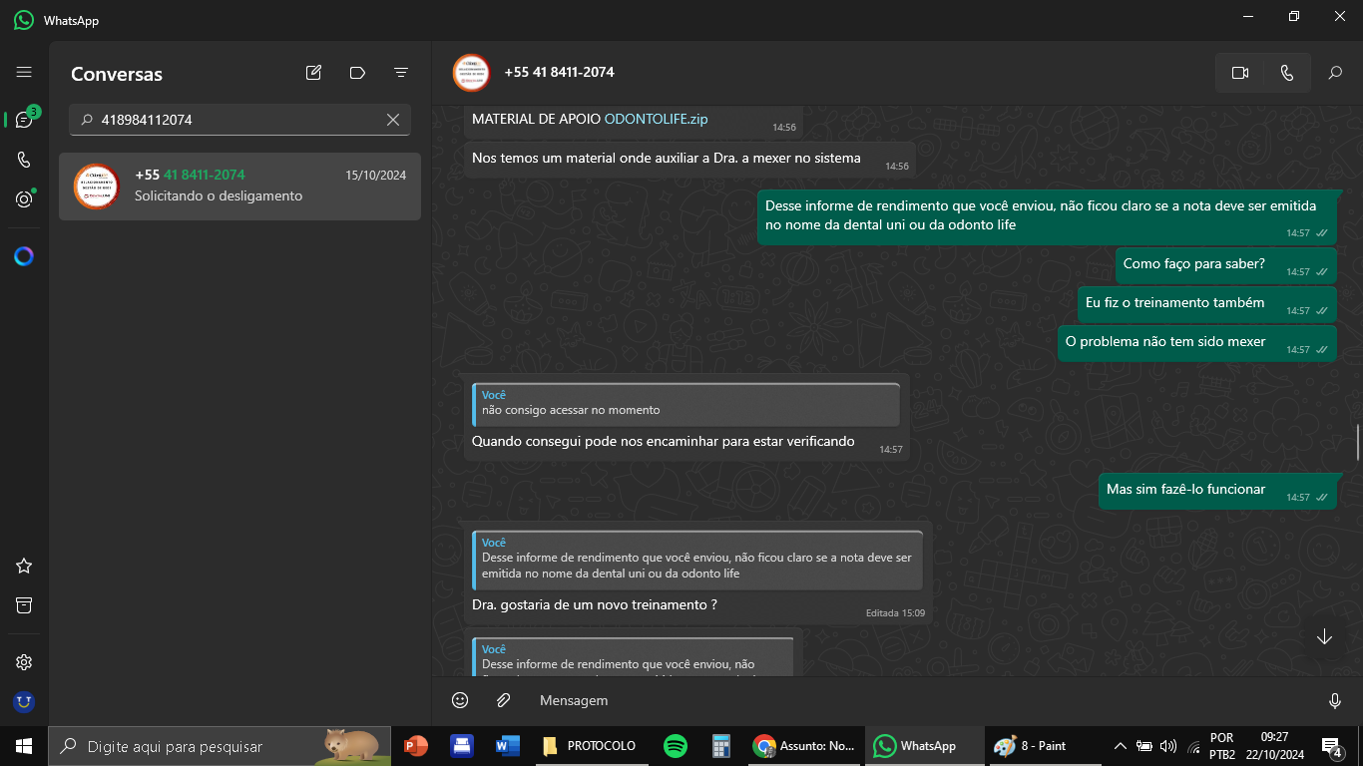Expand the navigation hamburger menu

click(24, 73)
